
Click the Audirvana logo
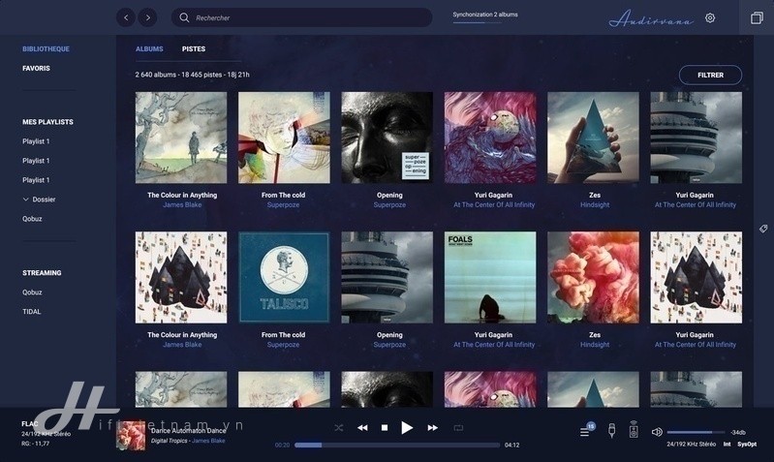651,18
